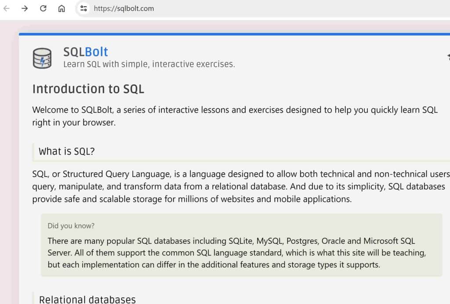Open site information settings in the address bar
Screen dimensions: 450x304
(x=83, y=8)
